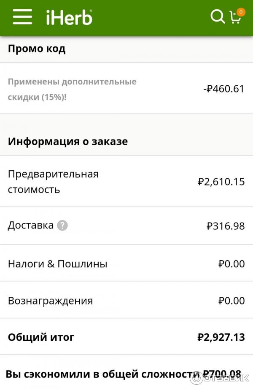Select the Предварительная стоимость row label

click(x=53, y=182)
